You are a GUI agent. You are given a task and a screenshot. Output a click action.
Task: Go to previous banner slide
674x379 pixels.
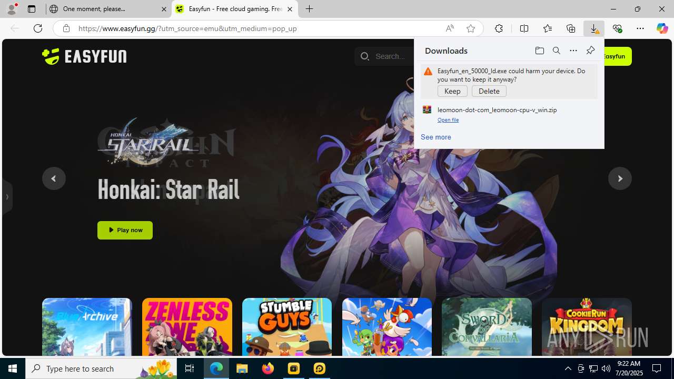pos(54,178)
